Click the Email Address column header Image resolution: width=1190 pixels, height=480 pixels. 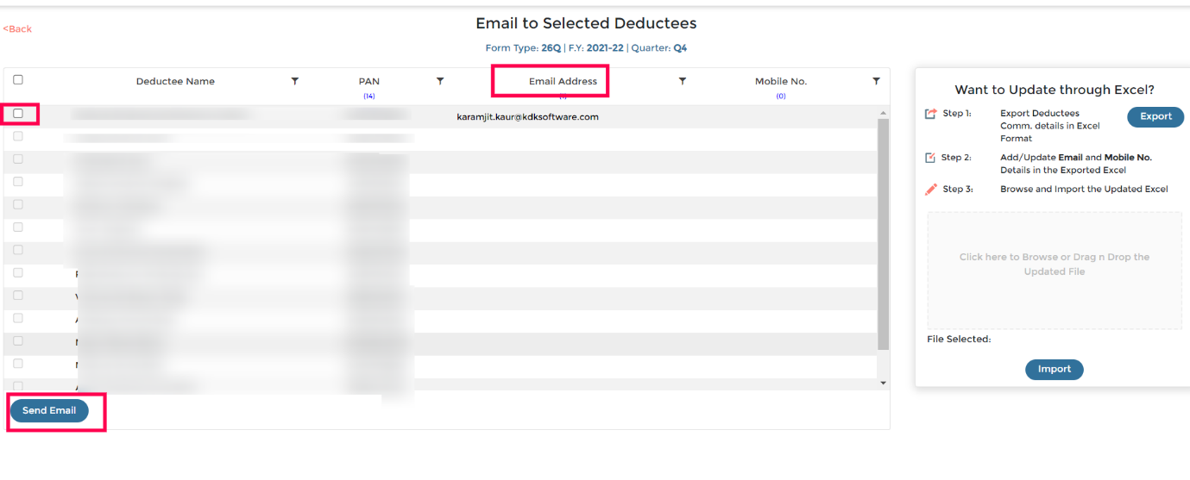pyautogui.click(x=563, y=81)
